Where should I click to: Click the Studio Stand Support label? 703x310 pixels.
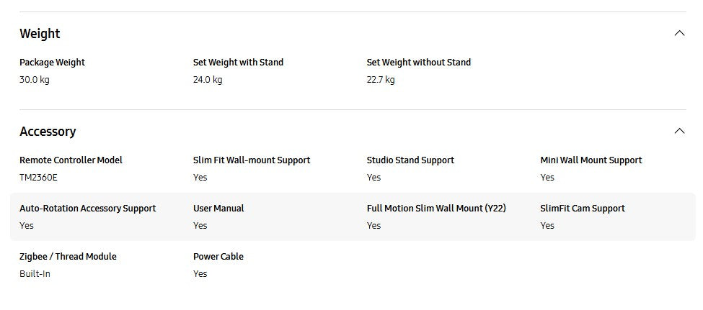point(410,160)
